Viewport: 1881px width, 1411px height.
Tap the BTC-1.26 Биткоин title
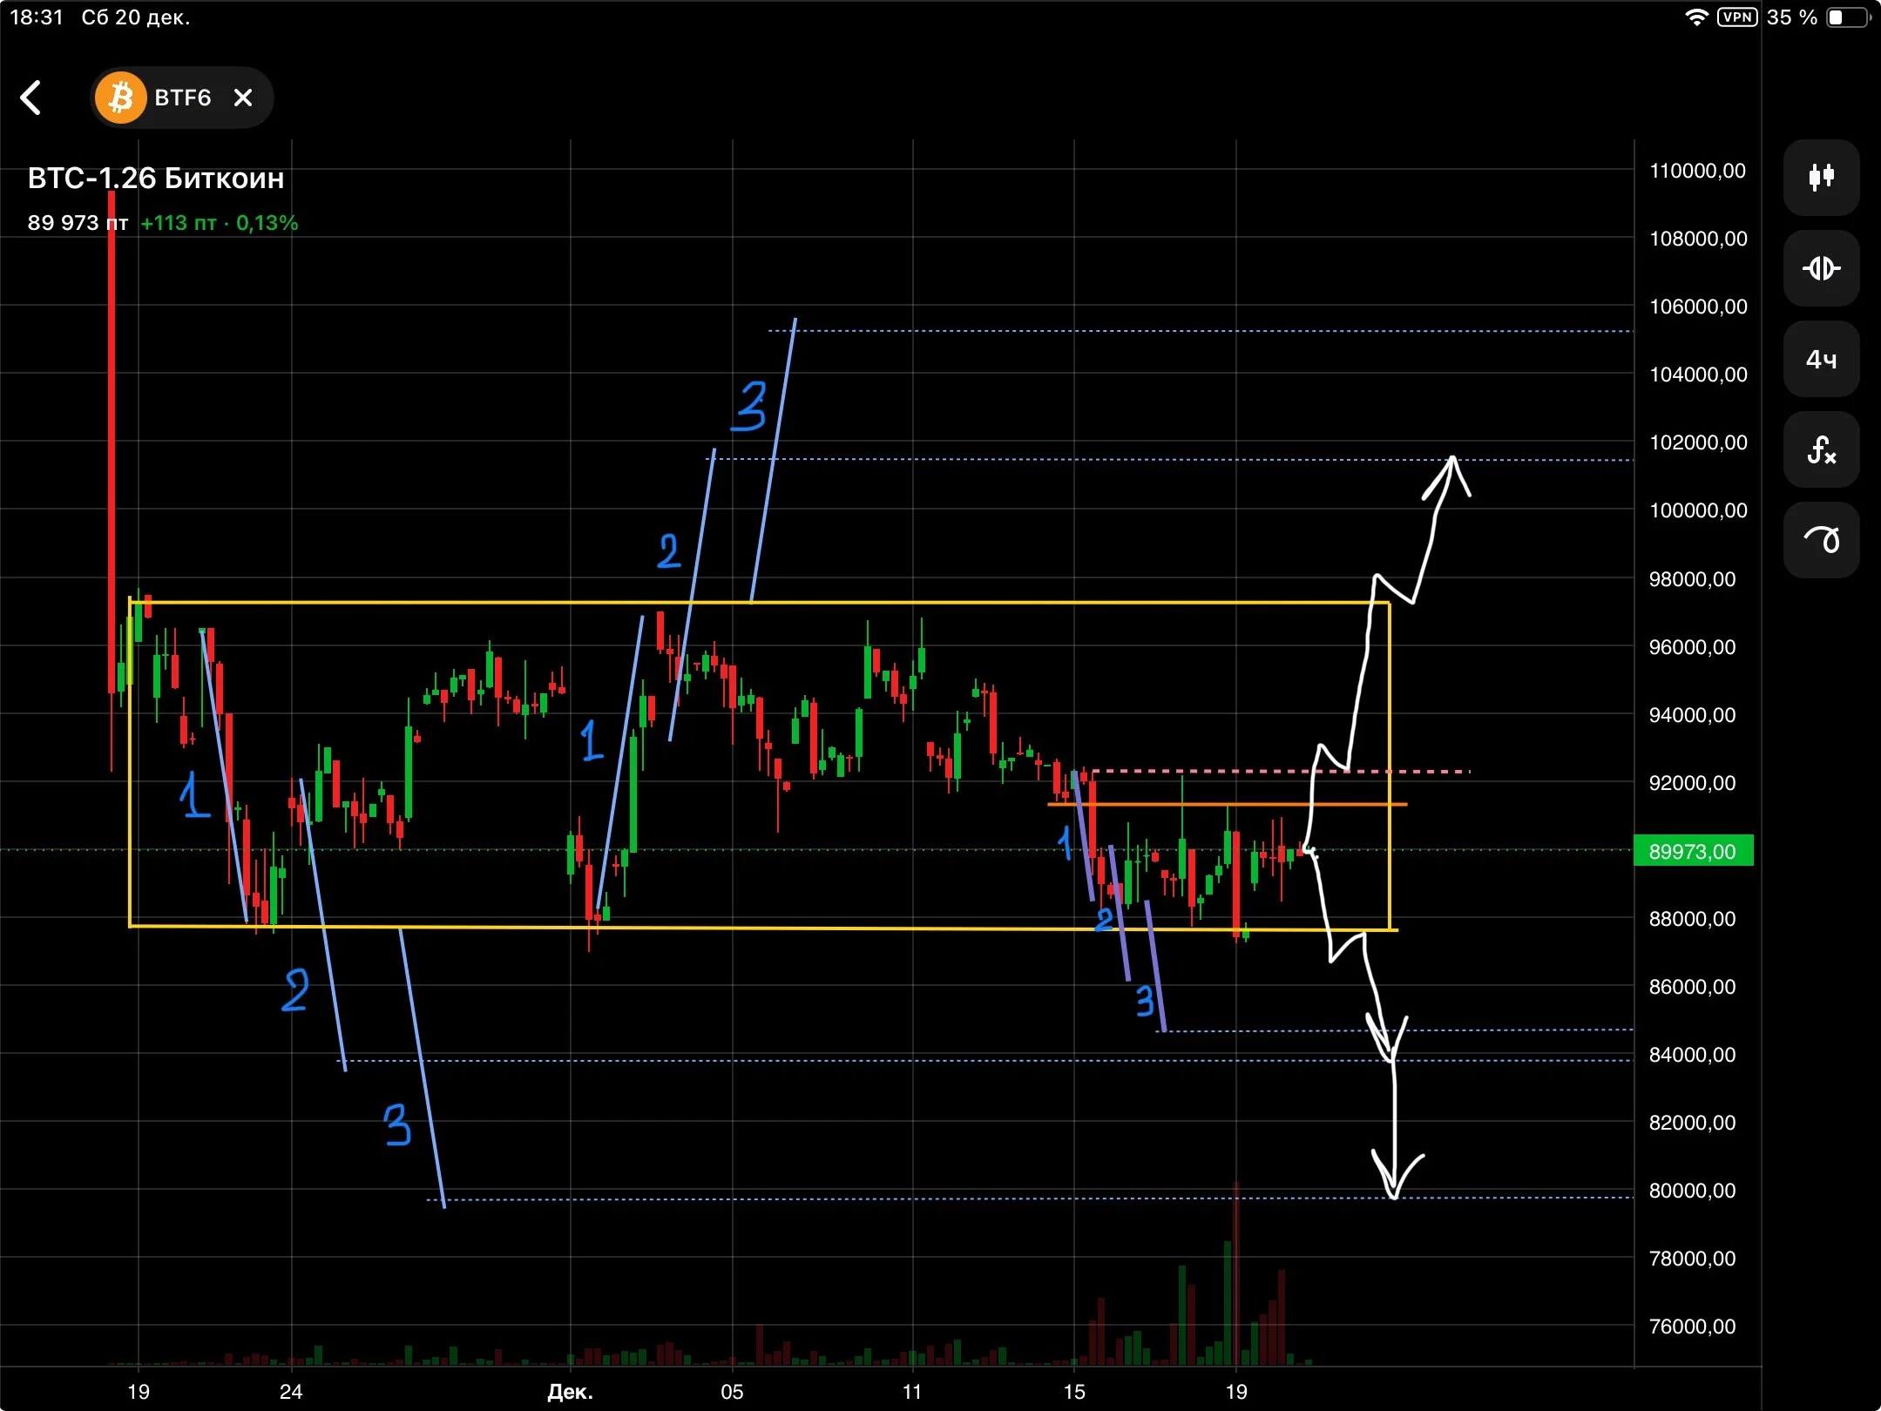[156, 179]
